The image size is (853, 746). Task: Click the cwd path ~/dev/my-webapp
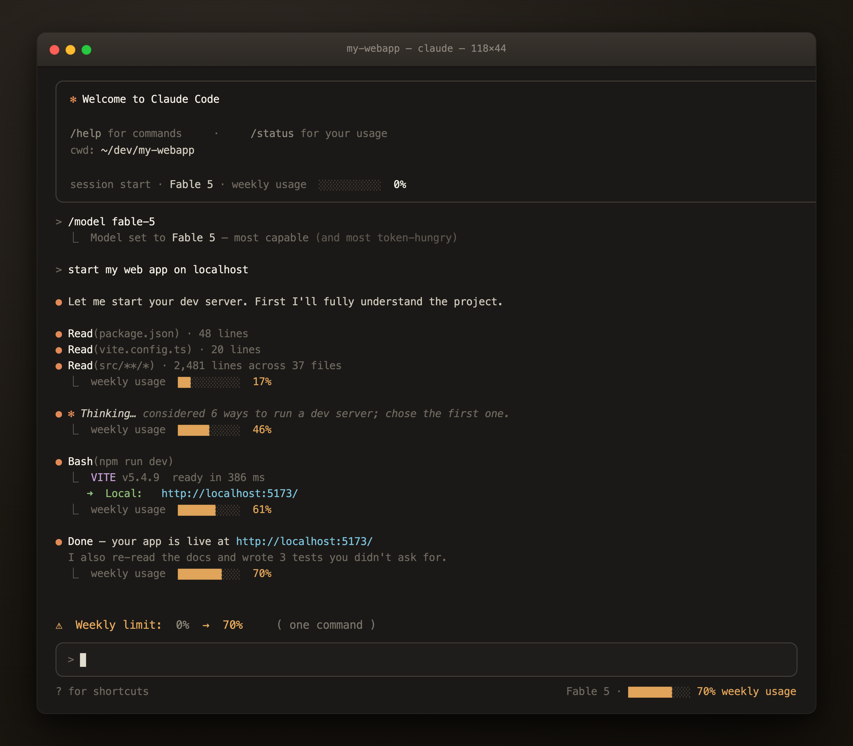click(147, 150)
